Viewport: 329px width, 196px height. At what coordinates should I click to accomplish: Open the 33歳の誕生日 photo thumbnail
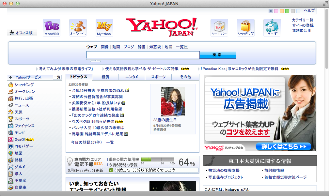(x=173, y=101)
